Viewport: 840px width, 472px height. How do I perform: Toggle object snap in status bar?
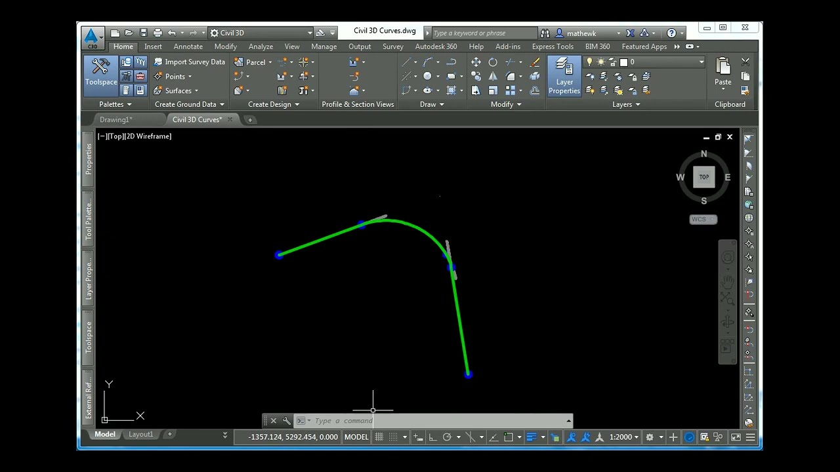click(508, 437)
